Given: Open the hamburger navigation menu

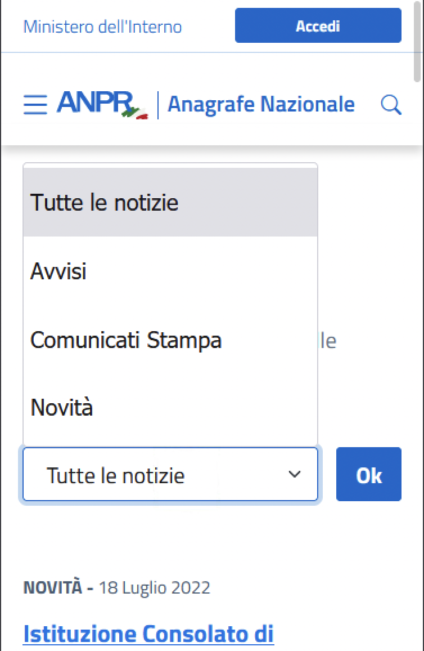Looking at the screenshot, I should point(35,105).
